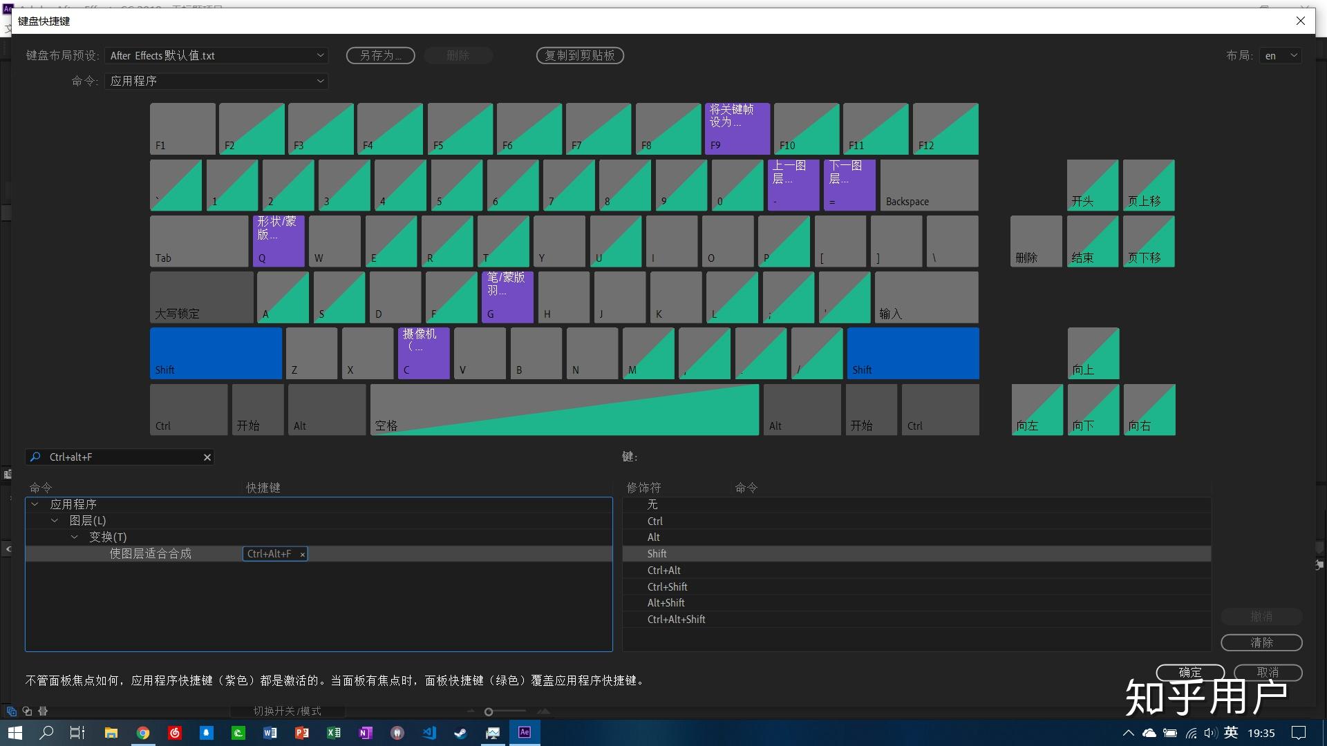1327x746 pixels.
Task: Toggle the left Shift modifier key
Action: (216, 353)
